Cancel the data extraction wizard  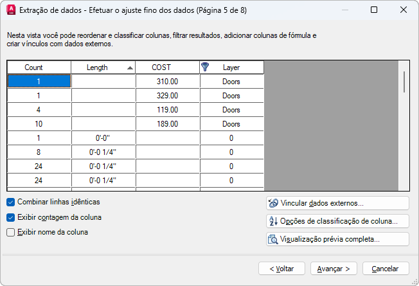pos(386,268)
